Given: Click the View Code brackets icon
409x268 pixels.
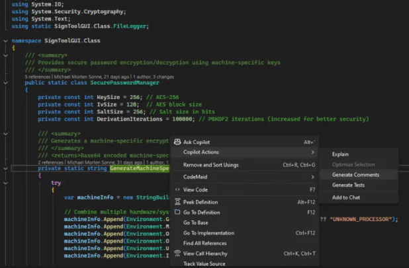Looking at the screenshot, I should [x=177, y=189].
